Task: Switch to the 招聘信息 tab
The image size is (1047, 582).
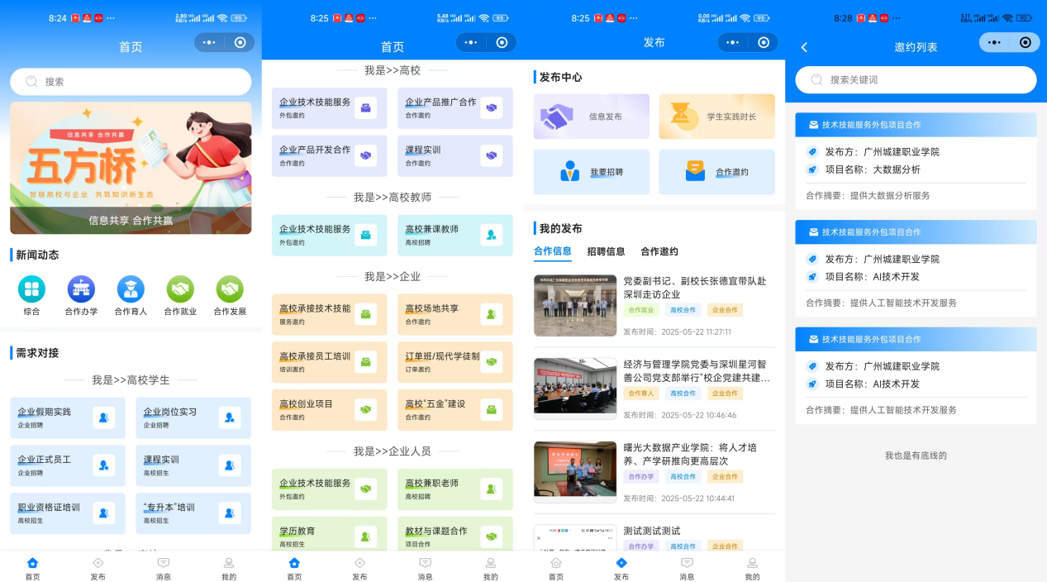Action: pos(606,251)
